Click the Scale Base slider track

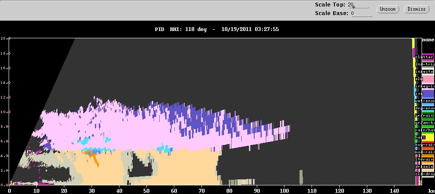tap(362, 15)
